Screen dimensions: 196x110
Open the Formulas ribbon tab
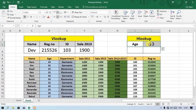point(44,7)
